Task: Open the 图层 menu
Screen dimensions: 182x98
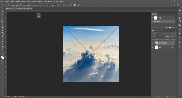Action: (23, 2)
